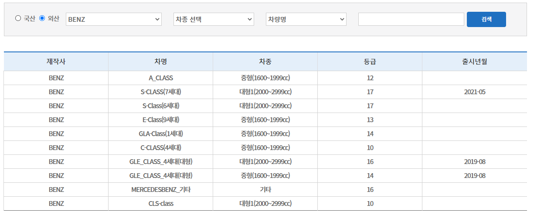Click grade 10 in the C-CLASS(4세대) row
This screenshot has width=544, height=212.
click(x=370, y=148)
